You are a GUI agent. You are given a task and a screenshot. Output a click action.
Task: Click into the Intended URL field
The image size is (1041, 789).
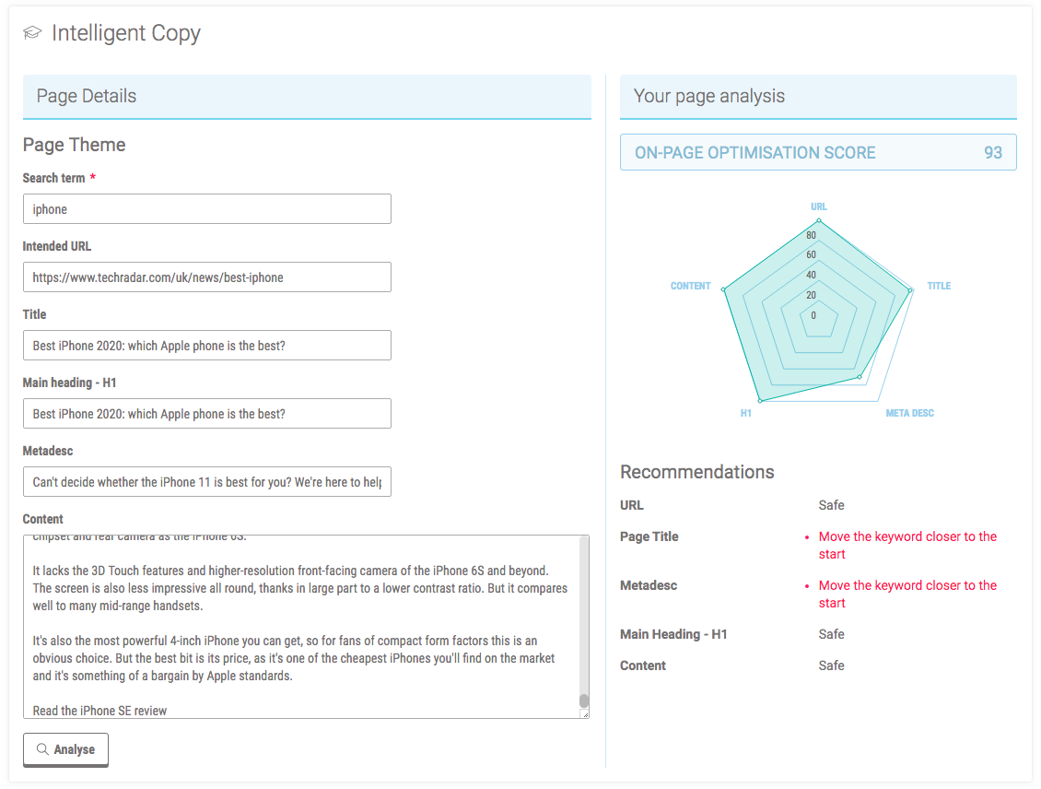[207, 277]
